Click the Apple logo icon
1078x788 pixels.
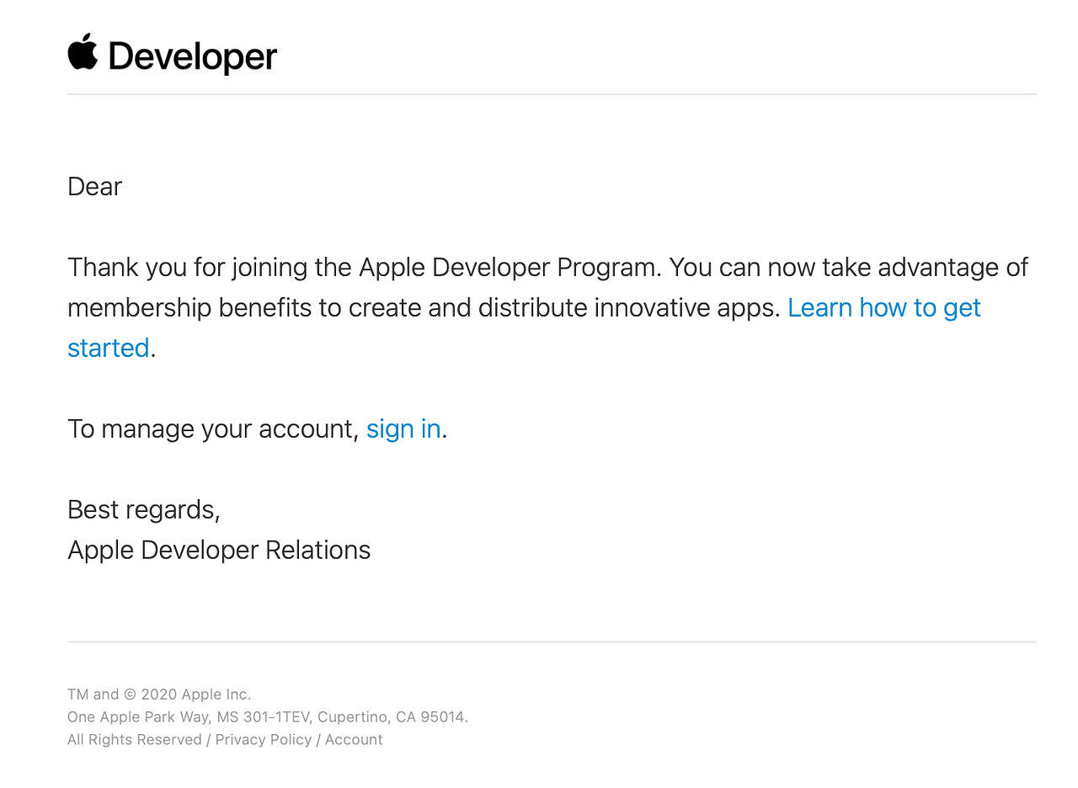(81, 52)
